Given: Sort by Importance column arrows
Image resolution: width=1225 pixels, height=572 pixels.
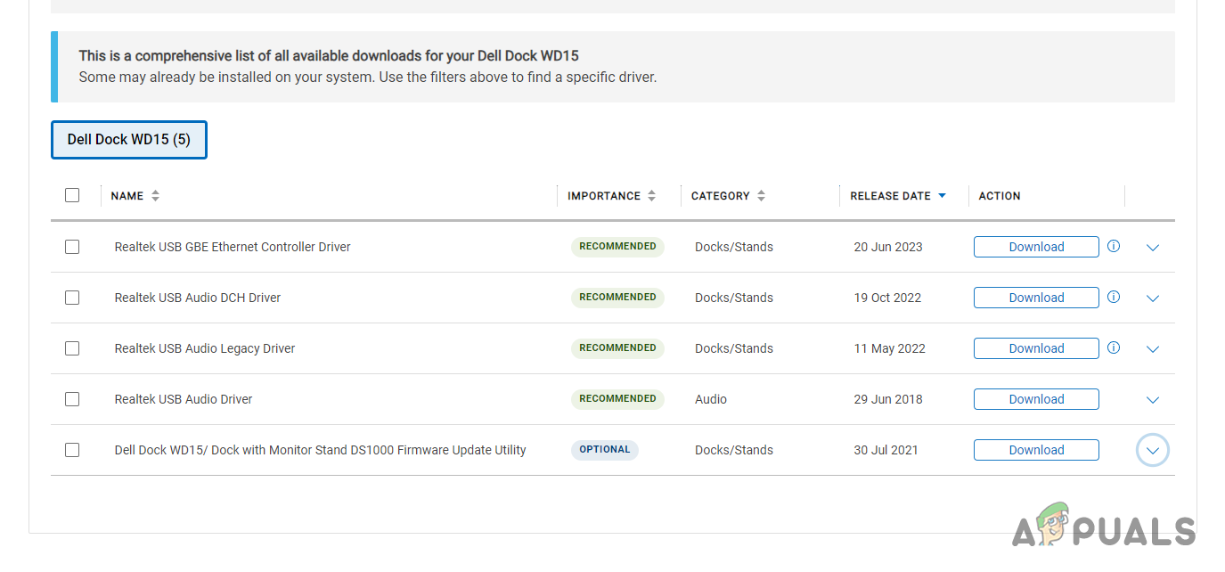Looking at the screenshot, I should click(x=651, y=196).
